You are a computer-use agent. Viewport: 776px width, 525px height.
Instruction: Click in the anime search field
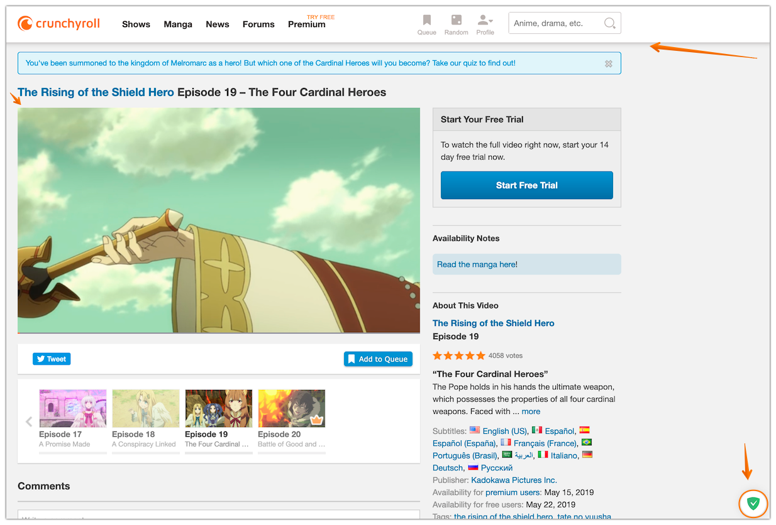(x=555, y=24)
